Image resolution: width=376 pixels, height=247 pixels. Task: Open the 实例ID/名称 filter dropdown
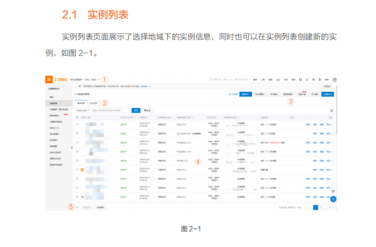[83, 110]
